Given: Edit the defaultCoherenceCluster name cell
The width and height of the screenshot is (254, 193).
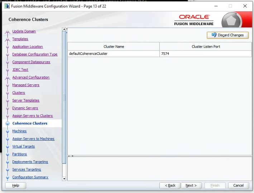Looking at the screenshot, I should [x=114, y=54].
